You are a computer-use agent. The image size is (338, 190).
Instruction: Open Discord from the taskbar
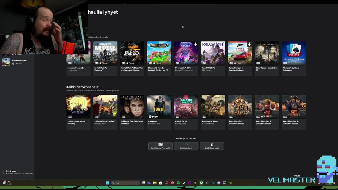click(x=219, y=183)
